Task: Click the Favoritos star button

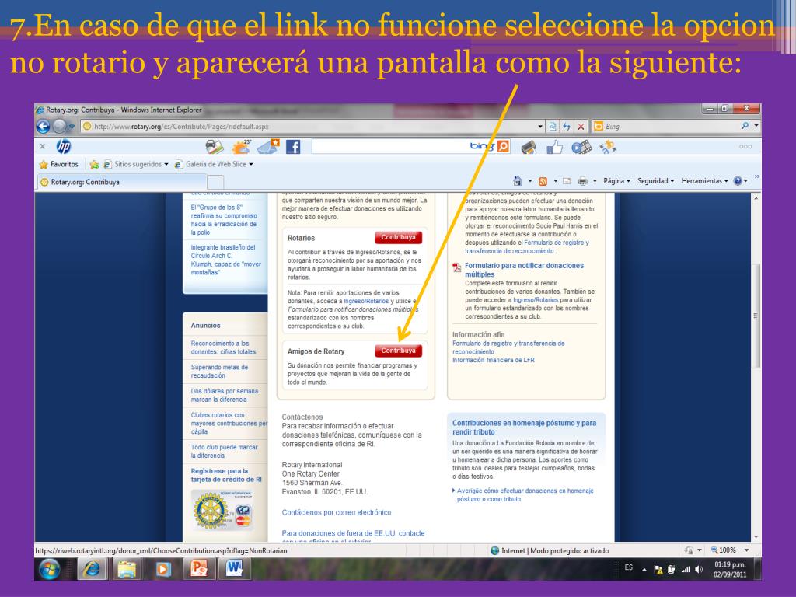Action: [59, 164]
